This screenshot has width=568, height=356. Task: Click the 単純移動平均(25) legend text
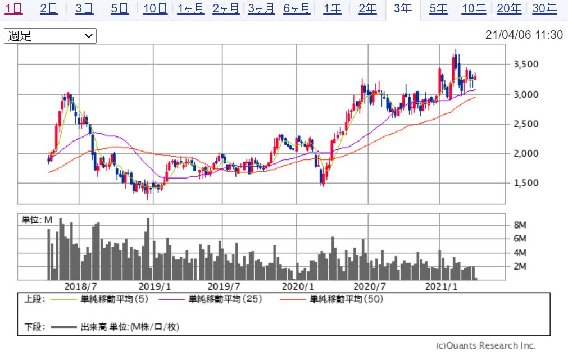pos(225,299)
